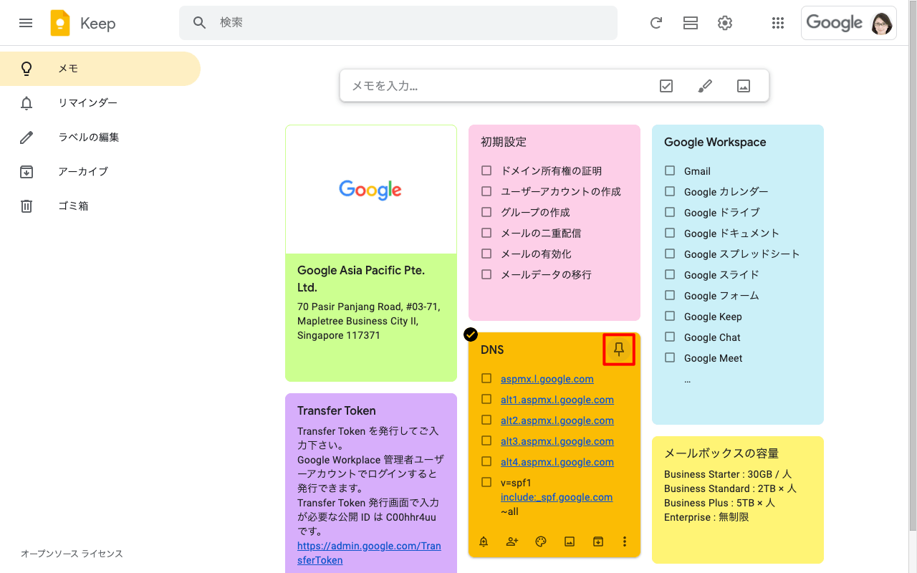
Task: Check the Google Meet checkbox
Action: 670,357
